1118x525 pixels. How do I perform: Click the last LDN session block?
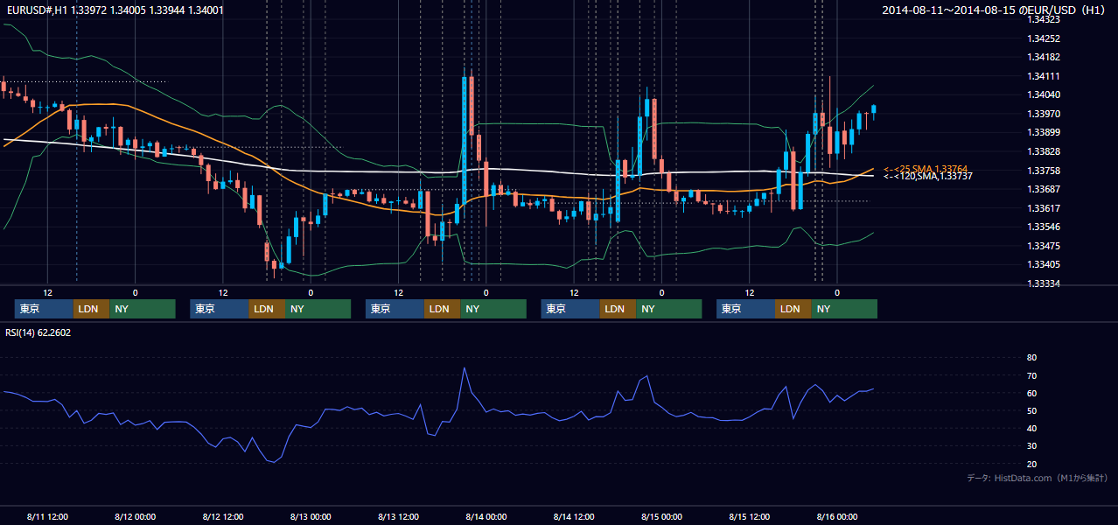pyautogui.click(x=793, y=309)
